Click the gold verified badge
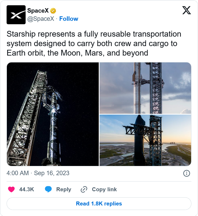Screen dimensions: 198x216 53,11
